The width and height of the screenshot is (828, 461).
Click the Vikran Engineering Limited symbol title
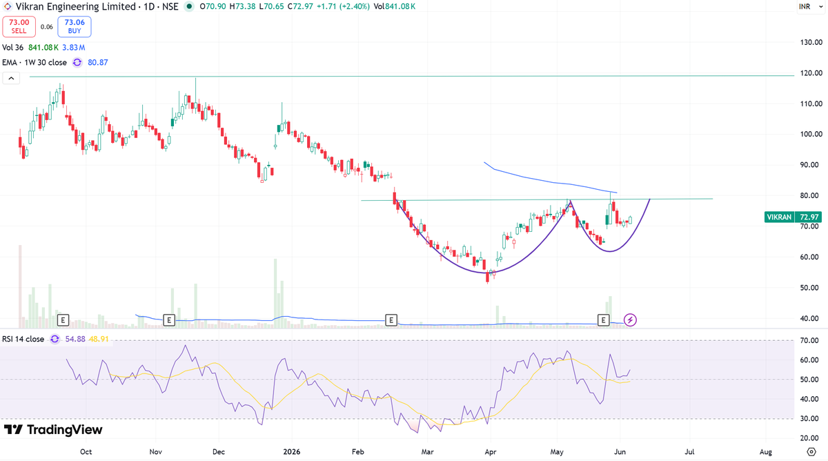pyautogui.click(x=76, y=7)
